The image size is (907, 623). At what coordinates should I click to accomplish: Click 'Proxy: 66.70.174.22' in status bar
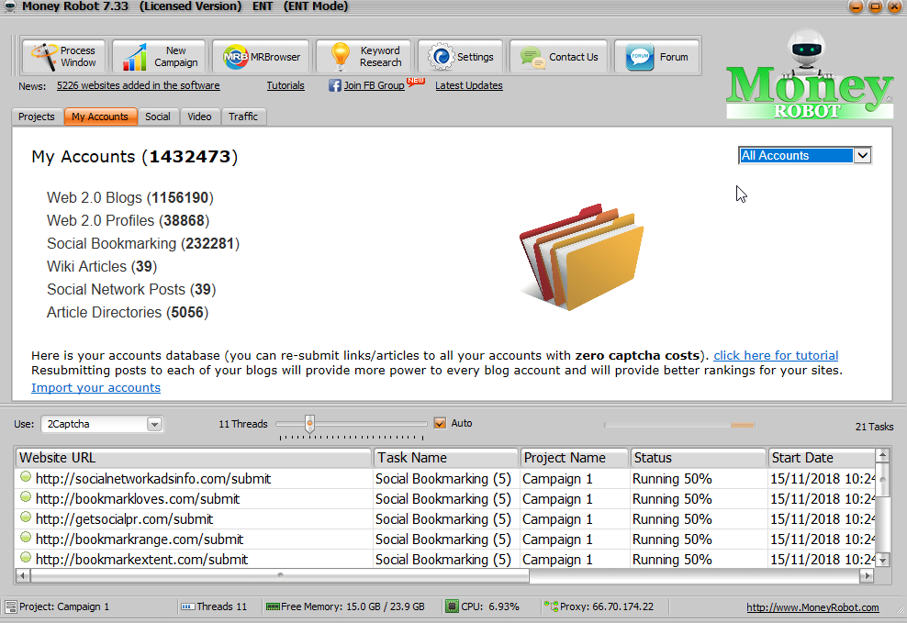(x=607, y=606)
